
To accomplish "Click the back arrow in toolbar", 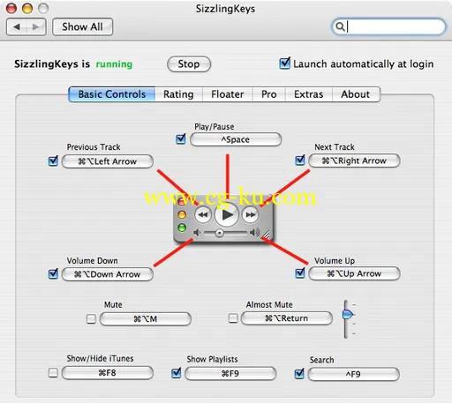I will [17, 26].
